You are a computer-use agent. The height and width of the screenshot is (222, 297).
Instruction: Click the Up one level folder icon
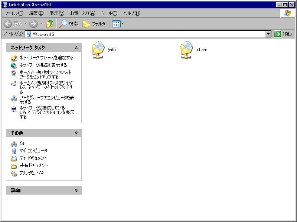(x=50, y=24)
